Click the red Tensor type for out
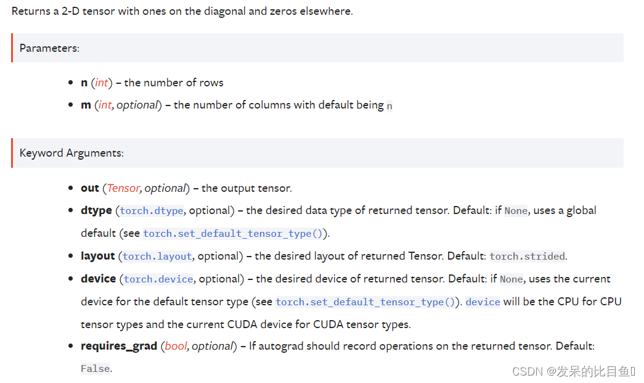Image resolution: width=644 pixels, height=383 pixels. [123, 188]
